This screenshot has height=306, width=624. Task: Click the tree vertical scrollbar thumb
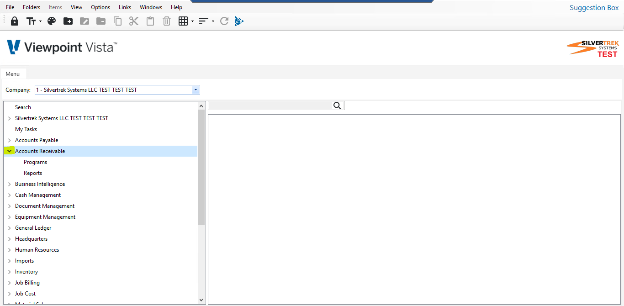[x=201, y=168]
